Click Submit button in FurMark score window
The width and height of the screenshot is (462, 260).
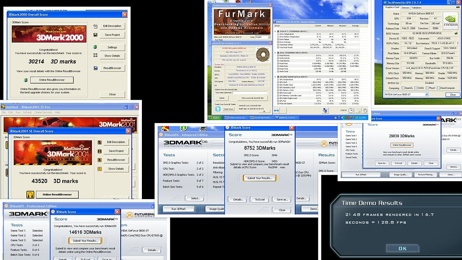point(222,98)
